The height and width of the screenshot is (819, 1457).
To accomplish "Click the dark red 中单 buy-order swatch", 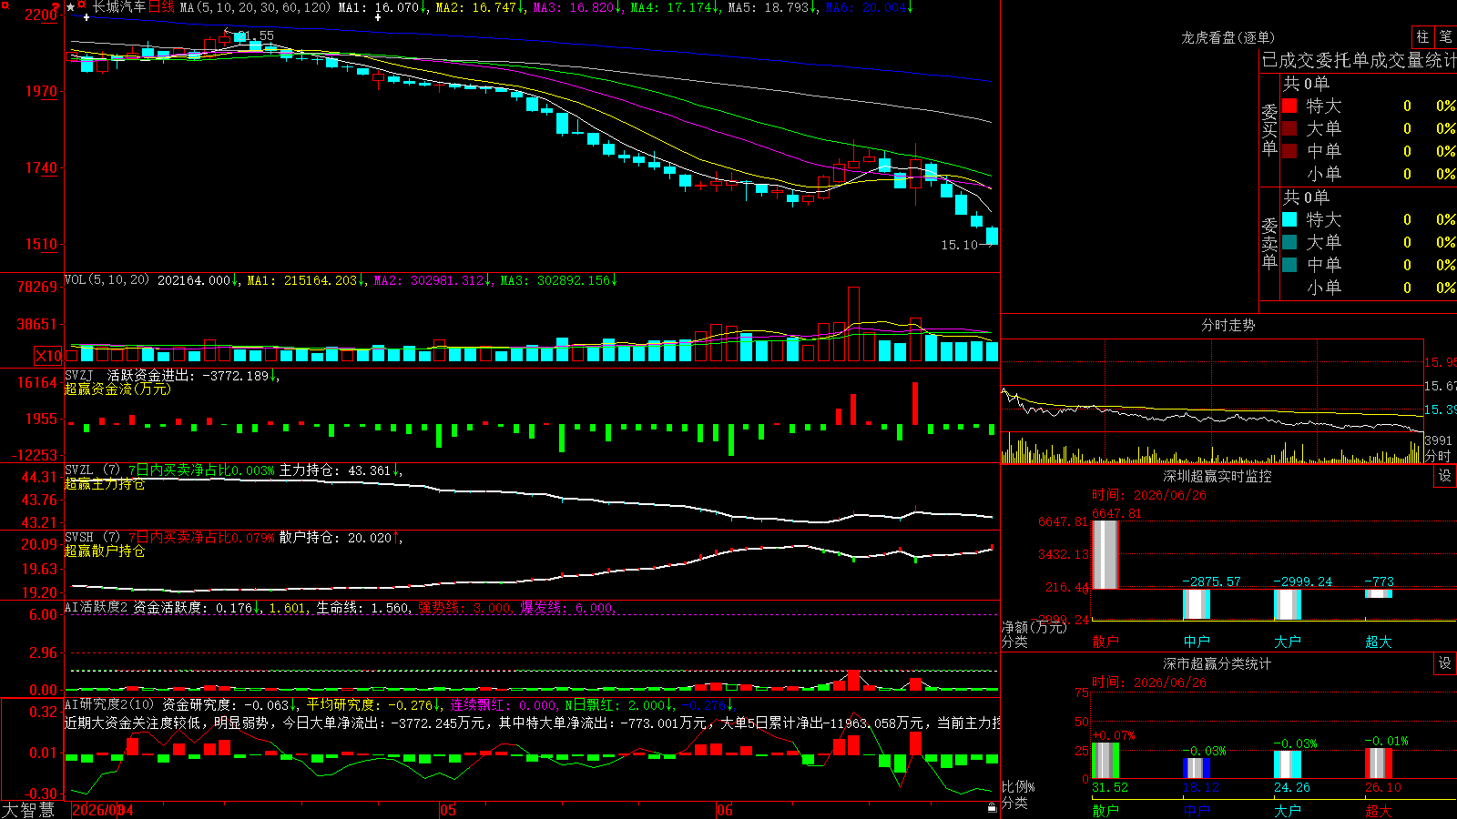I will coord(1289,151).
